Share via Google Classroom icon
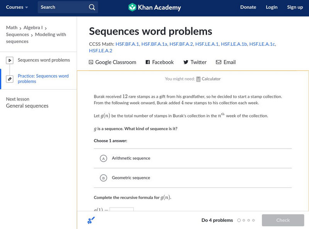The height and width of the screenshot is (229, 309). tap(91, 62)
